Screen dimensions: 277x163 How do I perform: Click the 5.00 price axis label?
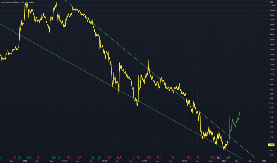[x=272, y=98]
